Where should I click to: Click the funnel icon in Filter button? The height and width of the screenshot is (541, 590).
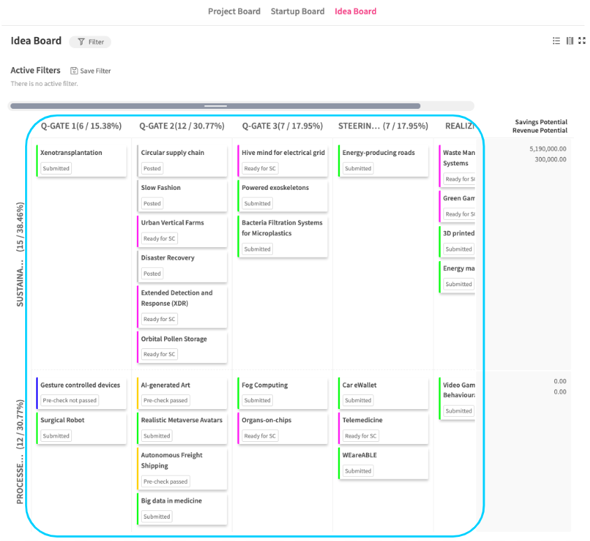pos(81,42)
